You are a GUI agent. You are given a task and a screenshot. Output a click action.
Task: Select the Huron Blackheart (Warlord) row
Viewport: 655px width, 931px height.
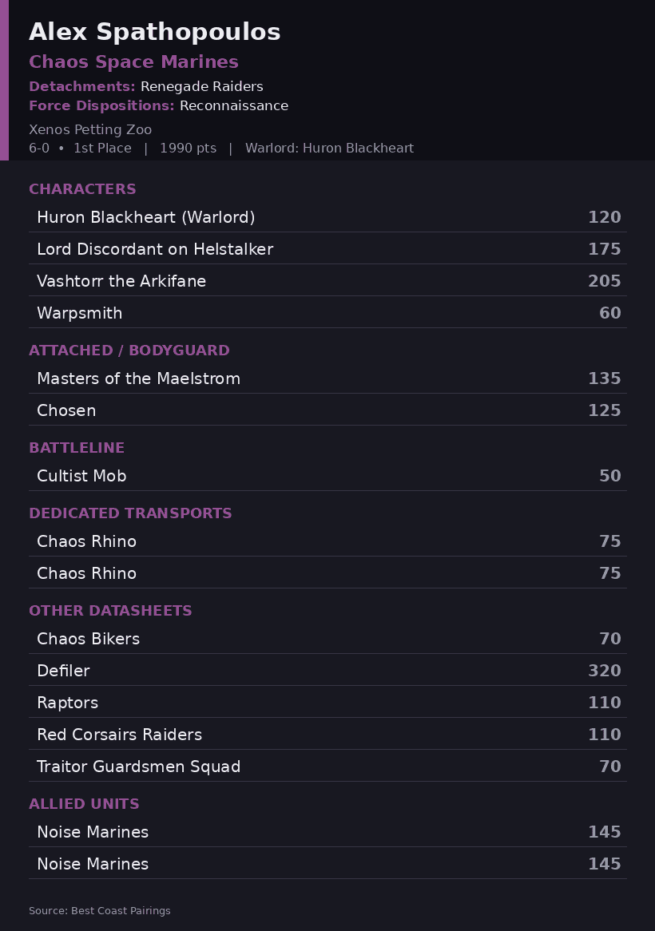point(327,216)
